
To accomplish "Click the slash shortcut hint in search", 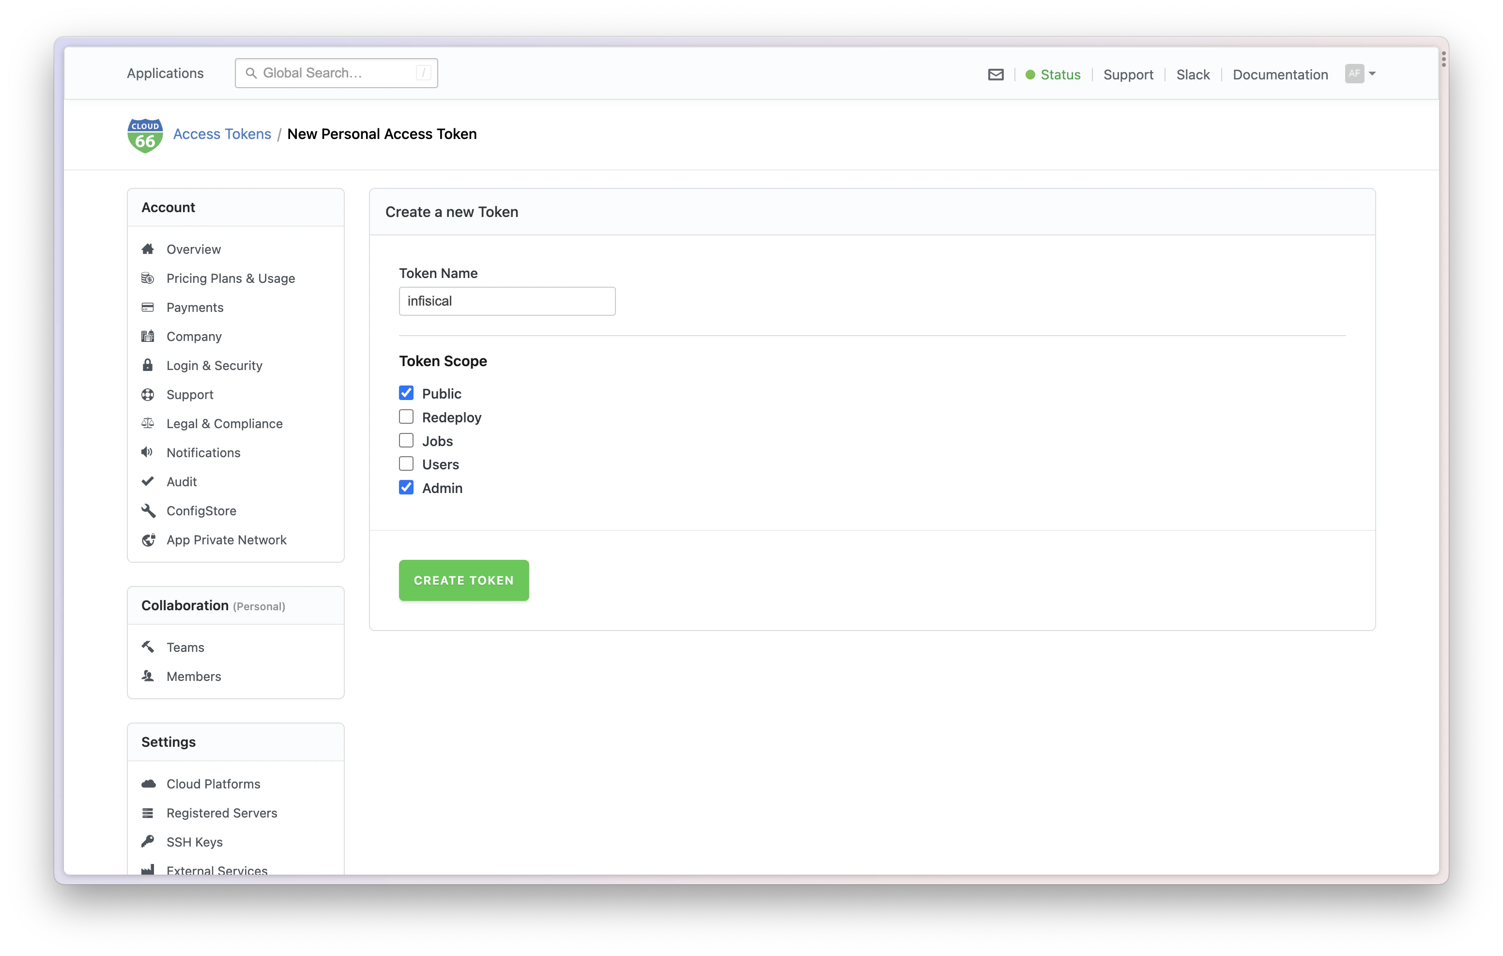I will tap(423, 73).
